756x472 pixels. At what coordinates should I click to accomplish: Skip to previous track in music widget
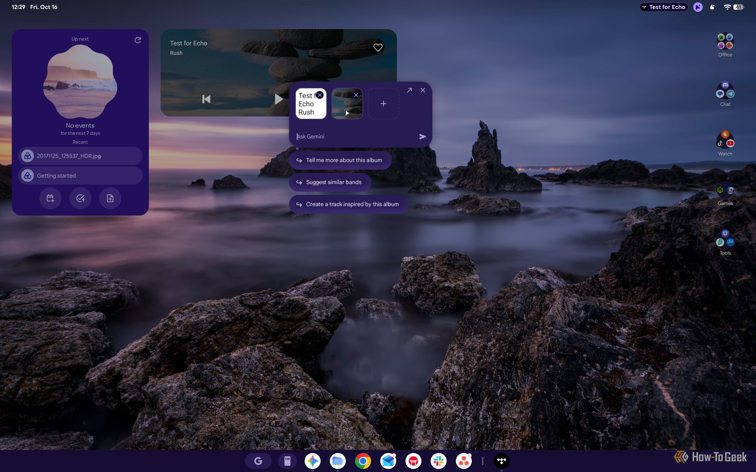(206, 99)
